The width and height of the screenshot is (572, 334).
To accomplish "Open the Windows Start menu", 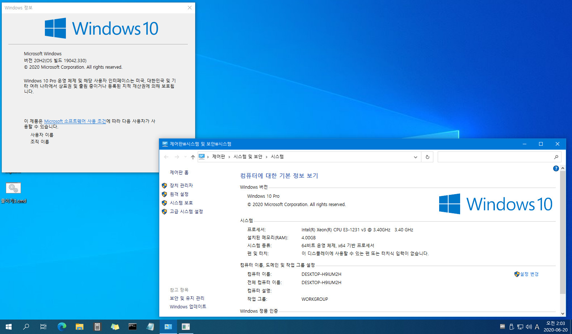I will coord(9,327).
